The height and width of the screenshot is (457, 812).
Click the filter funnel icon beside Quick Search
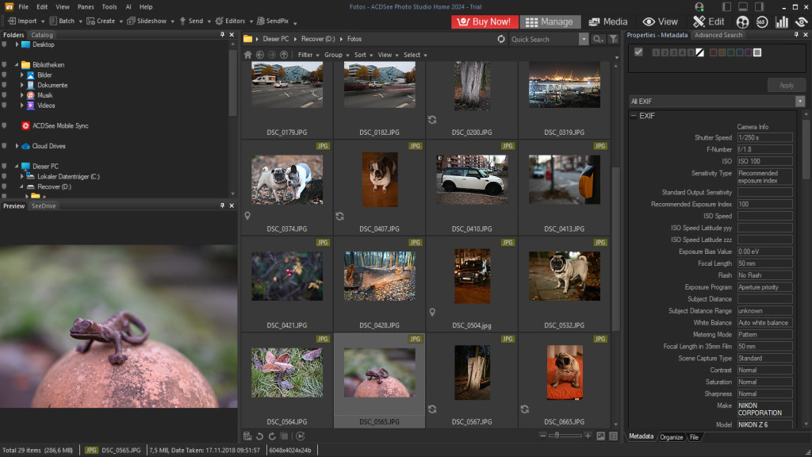pyautogui.click(x=613, y=39)
